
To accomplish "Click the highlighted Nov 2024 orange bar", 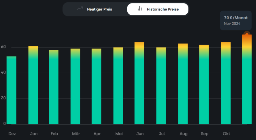I will 247,79.
